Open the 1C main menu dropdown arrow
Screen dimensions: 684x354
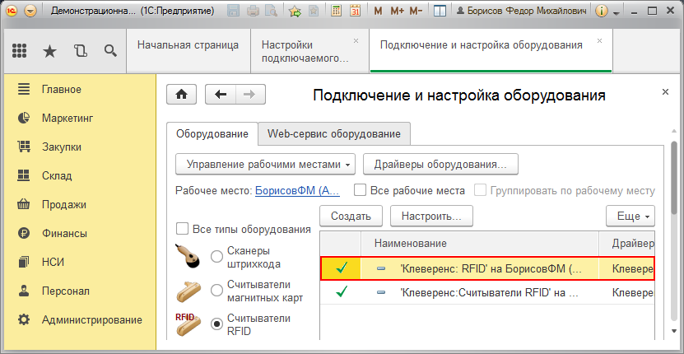point(30,12)
